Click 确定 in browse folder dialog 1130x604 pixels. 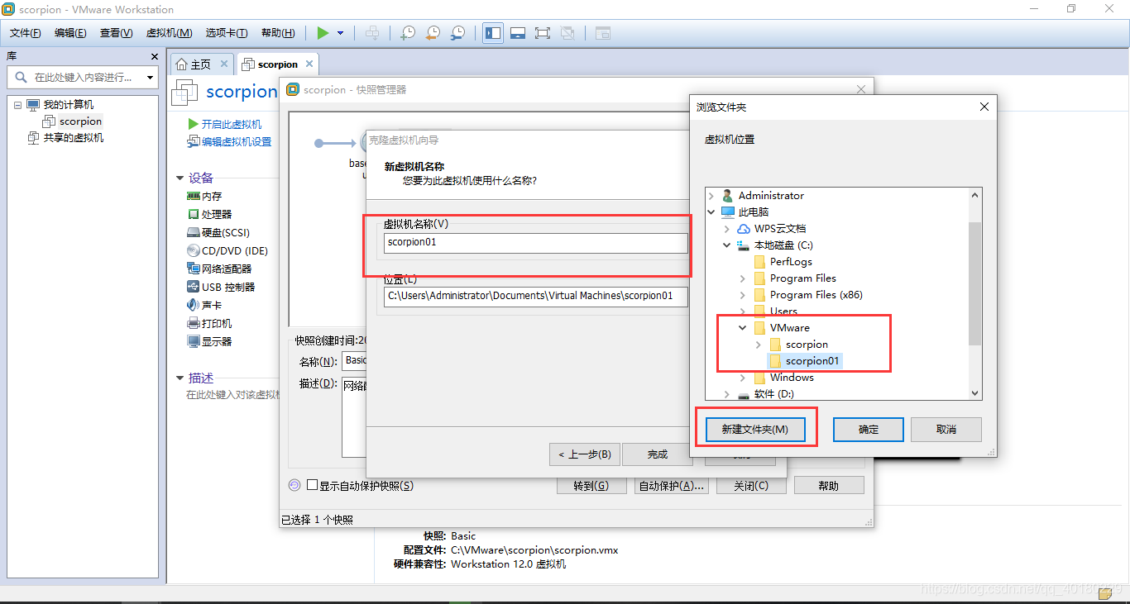[x=869, y=430]
